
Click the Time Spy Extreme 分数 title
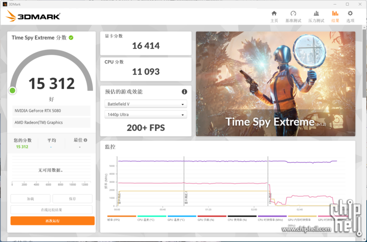[39, 38]
